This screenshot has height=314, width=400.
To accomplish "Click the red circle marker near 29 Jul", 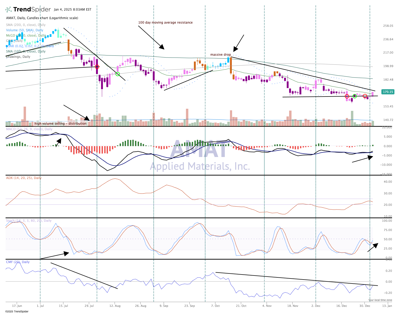I will [x=97, y=67].
